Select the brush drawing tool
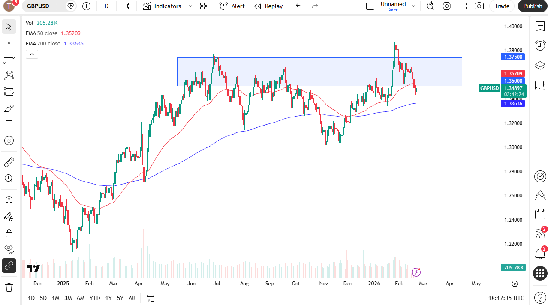548x305 pixels. pos(9,108)
